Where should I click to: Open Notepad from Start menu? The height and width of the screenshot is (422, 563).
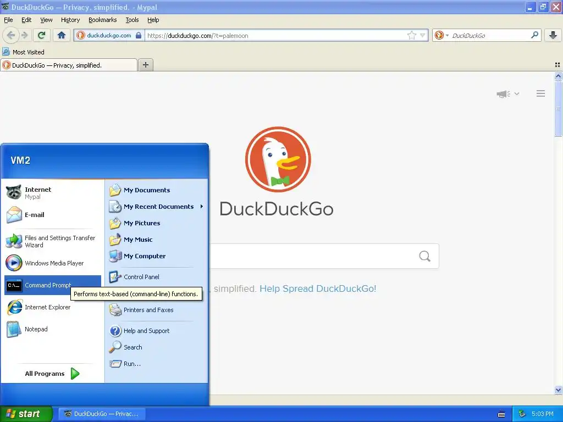[x=53, y=329]
